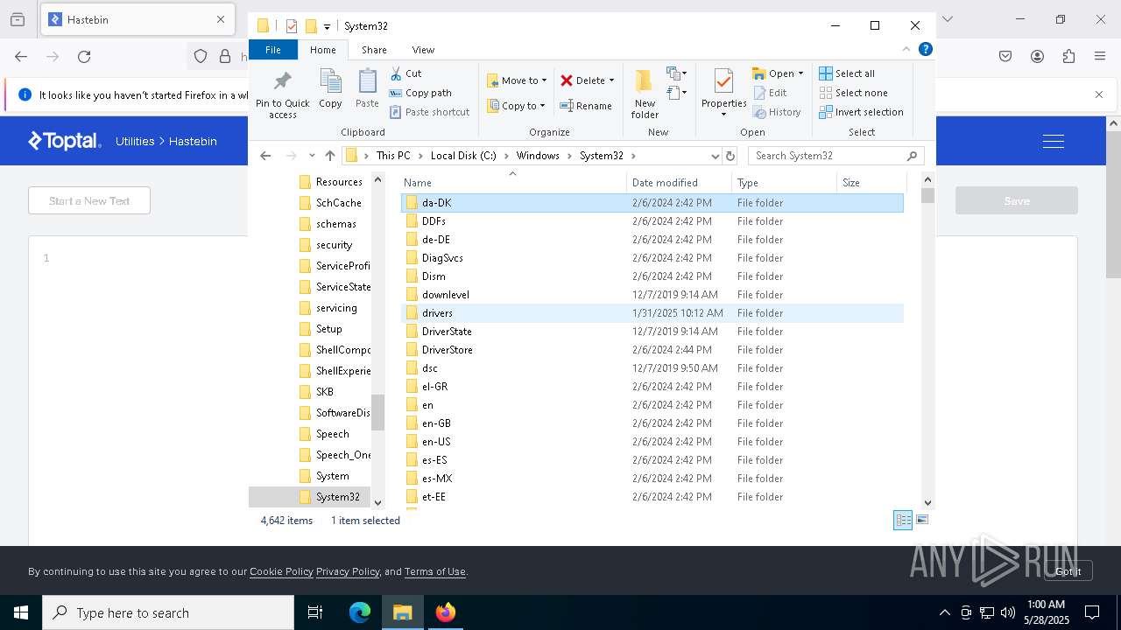Dismiss the Firefox notification bar

(x=1099, y=94)
